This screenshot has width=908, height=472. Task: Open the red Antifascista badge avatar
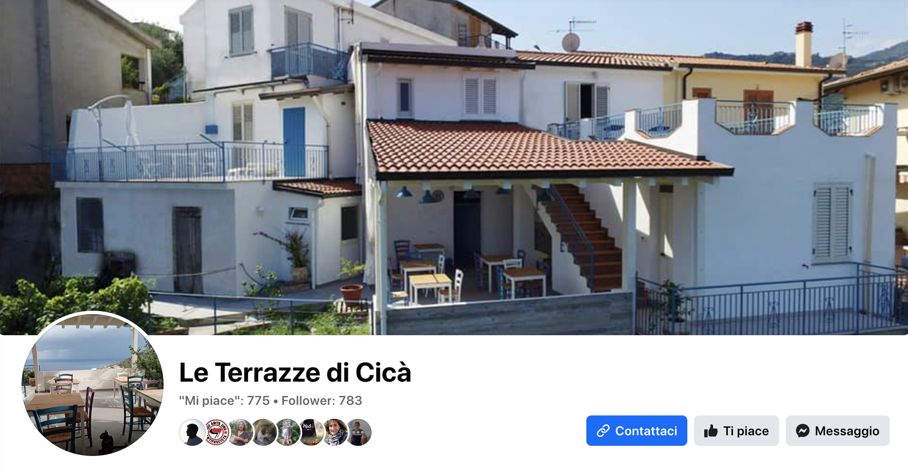(x=216, y=432)
